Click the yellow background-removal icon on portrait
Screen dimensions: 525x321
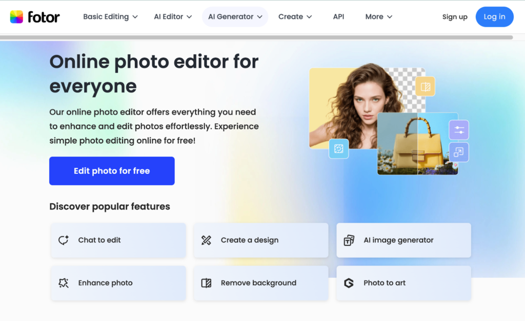click(x=425, y=87)
